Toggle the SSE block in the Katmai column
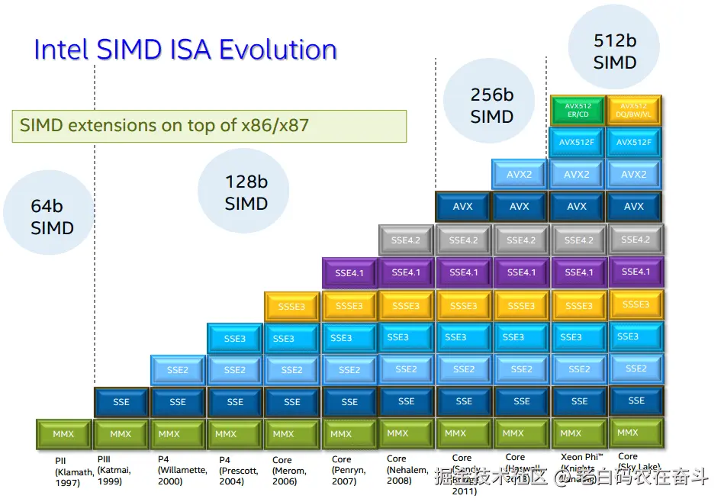 coord(121,402)
